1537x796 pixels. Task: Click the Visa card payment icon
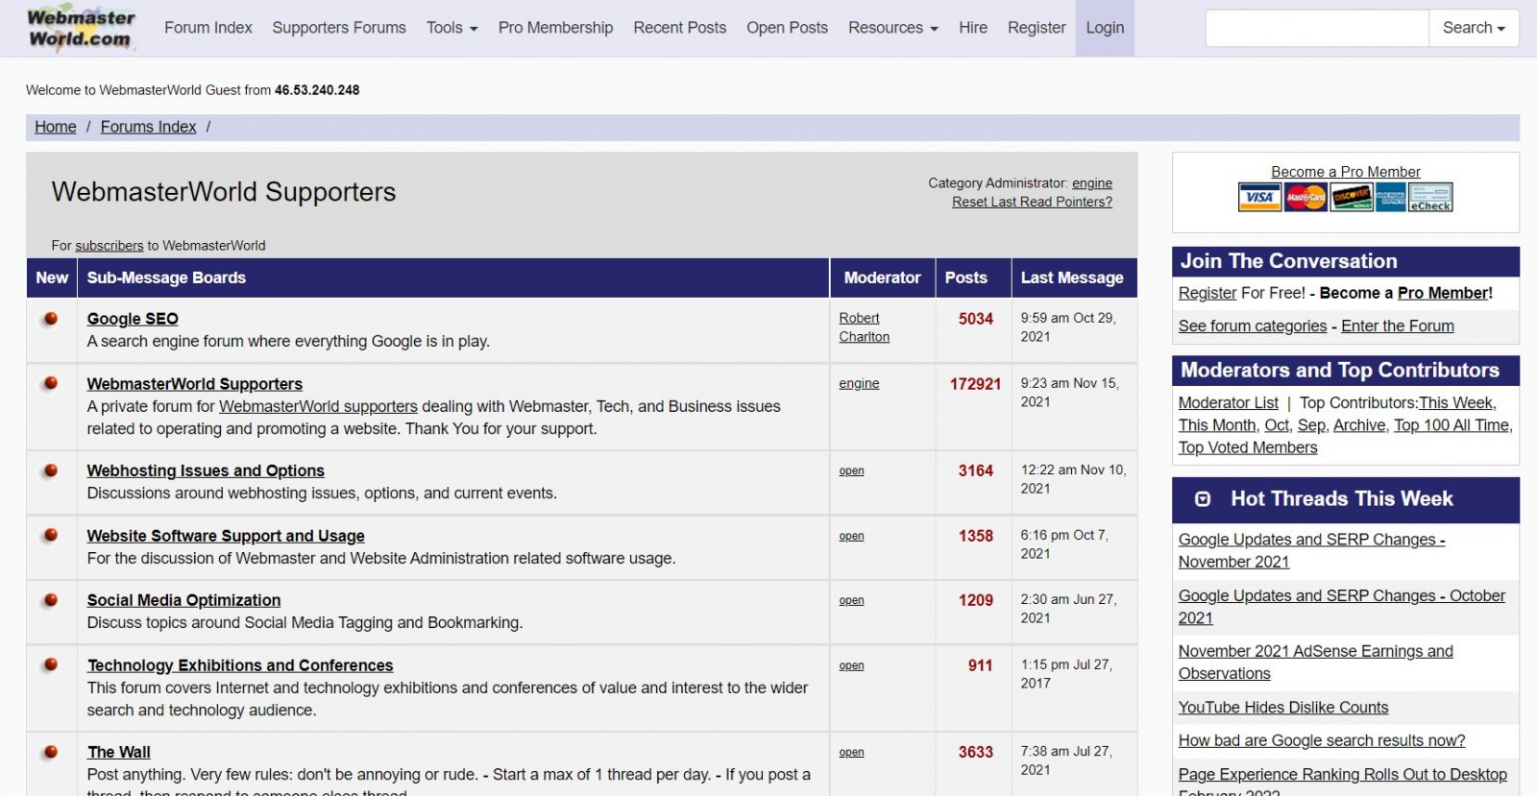coord(1258,198)
